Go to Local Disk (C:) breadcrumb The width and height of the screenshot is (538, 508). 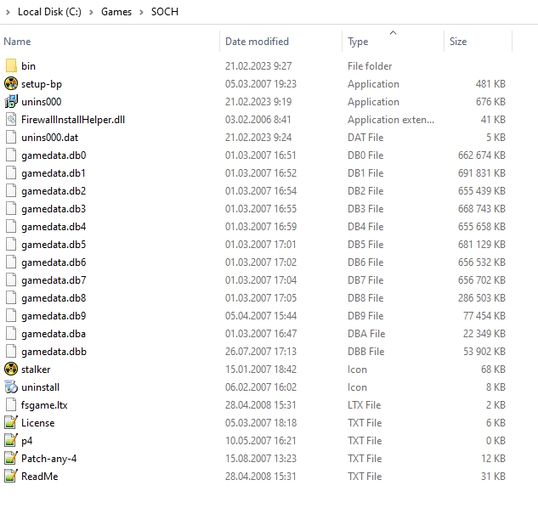tap(50, 12)
